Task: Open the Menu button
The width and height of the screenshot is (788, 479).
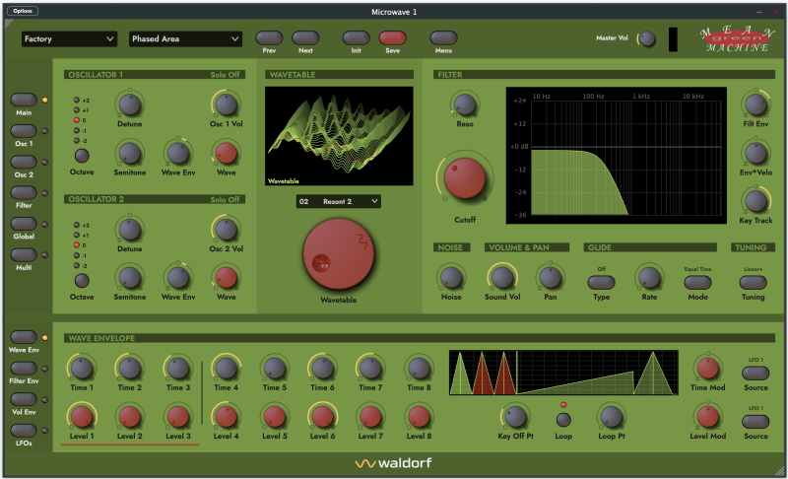Action: pyautogui.click(x=443, y=37)
